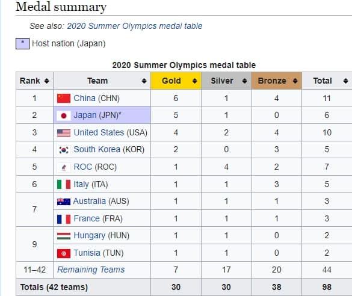Open the Remaining Teams link
This screenshot has width=352, height=296.
tap(91, 270)
